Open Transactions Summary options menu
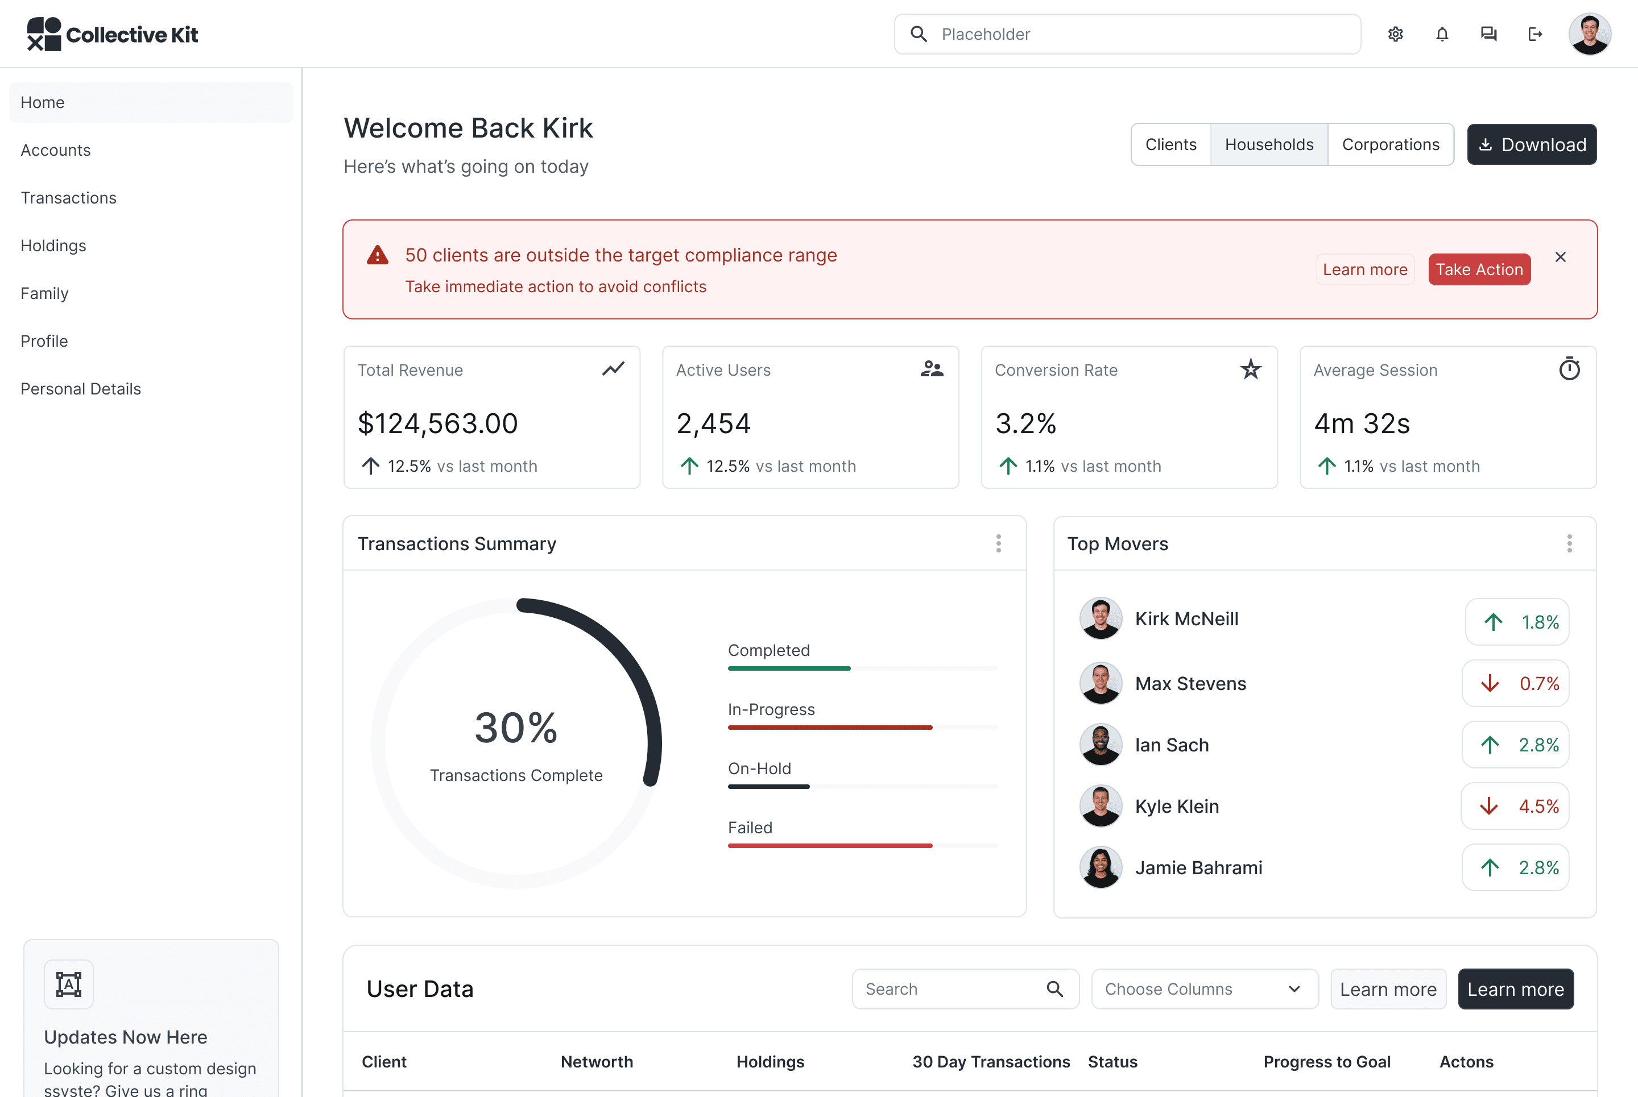The width and height of the screenshot is (1638, 1097). [998, 543]
